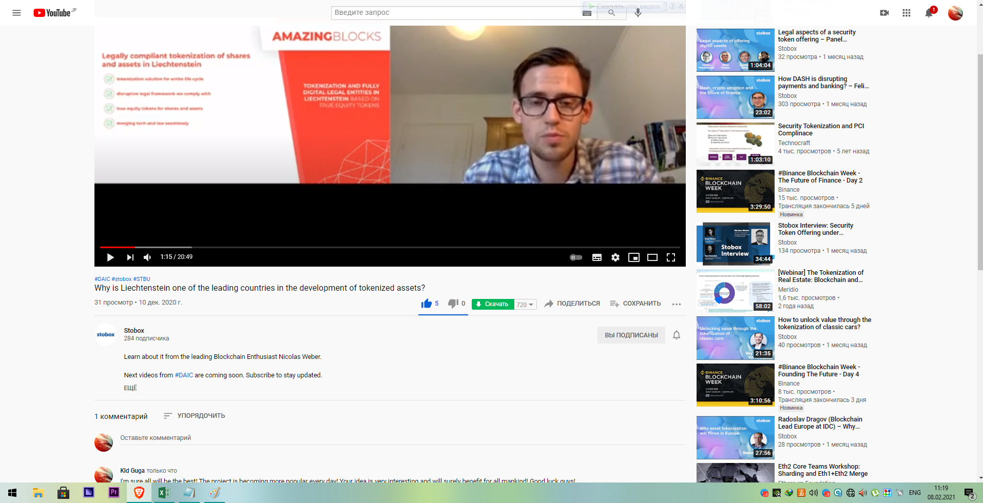The height and width of the screenshot is (503, 983).
Task: Open the Stobox channel name link
Action: point(134,331)
